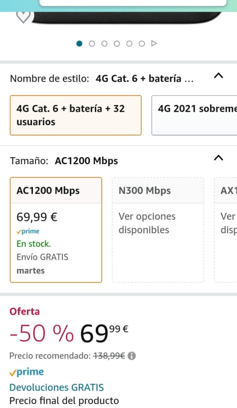Select the fourth carousel dot

[x=117, y=44]
